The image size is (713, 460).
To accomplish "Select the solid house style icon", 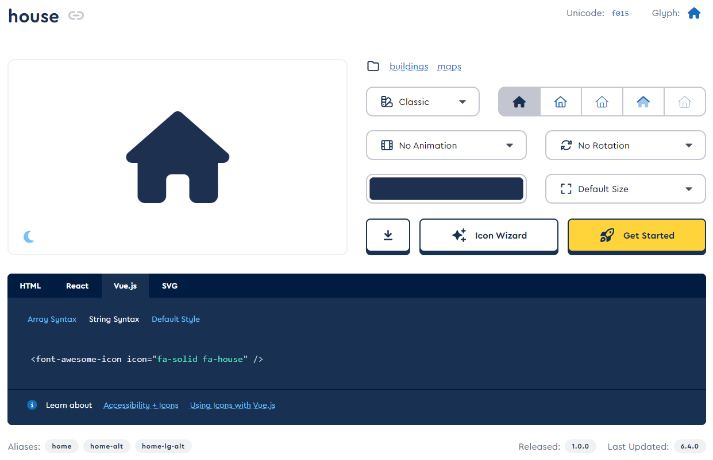I will tap(519, 102).
